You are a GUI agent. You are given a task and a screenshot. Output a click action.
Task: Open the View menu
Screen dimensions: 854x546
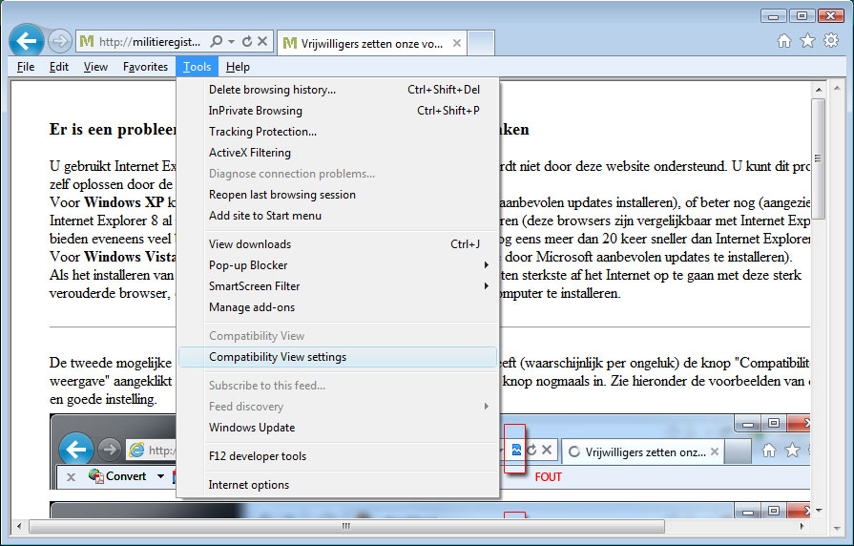pos(95,67)
